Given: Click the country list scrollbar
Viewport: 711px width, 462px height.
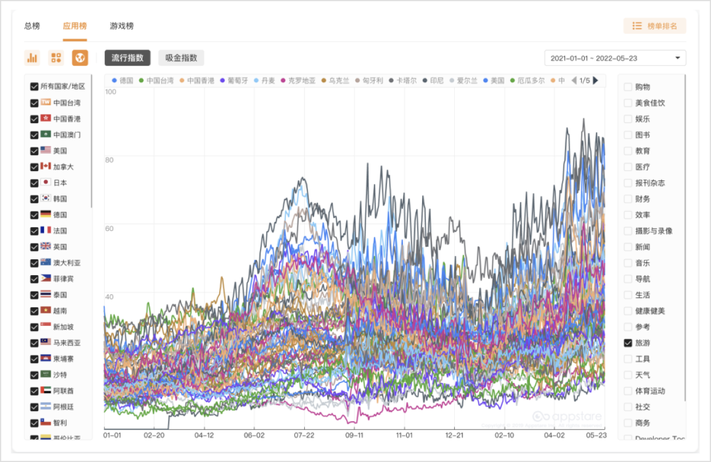Looking at the screenshot, I should (91, 141).
